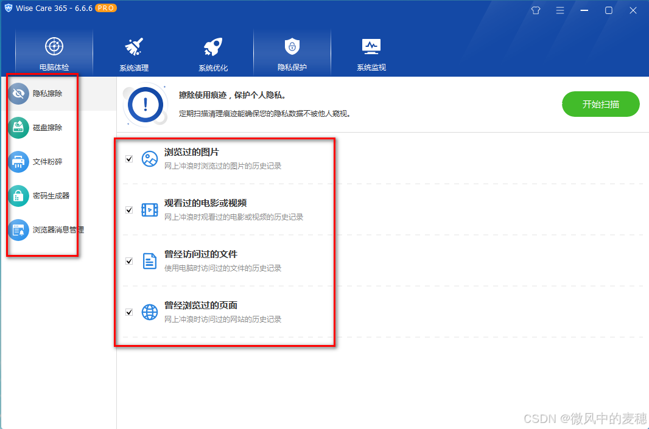Image resolution: width=649 pixels, height=429 pixels.
Task: Click the 隐私保护 shield lock icon
Action: click(292, 46)
